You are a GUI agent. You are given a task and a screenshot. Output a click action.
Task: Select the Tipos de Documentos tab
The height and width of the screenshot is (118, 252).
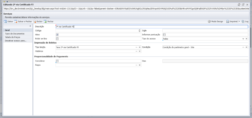(18, 34)
